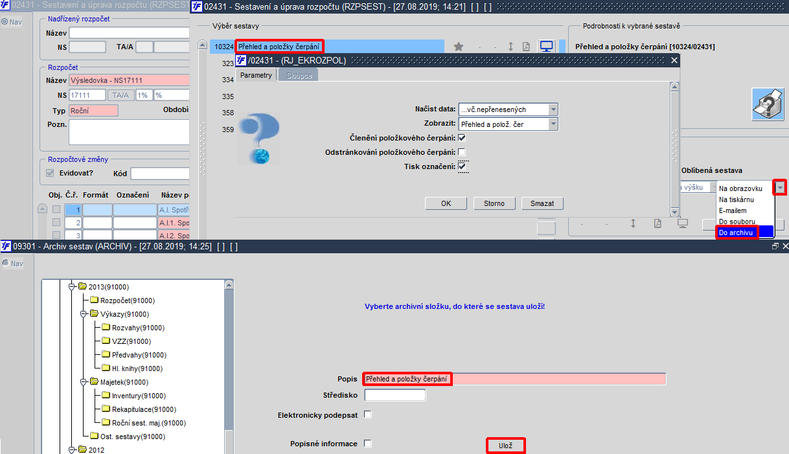The image size is (789, 454).
Task: Tick the Obj. checkbox in row 1
Action: pos(56,209)
